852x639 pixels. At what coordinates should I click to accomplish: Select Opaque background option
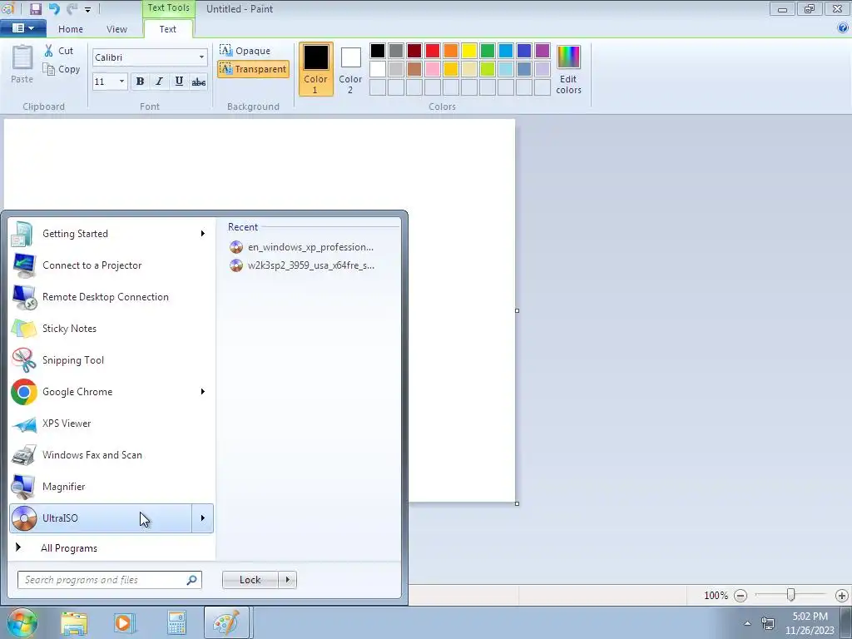click(245, 51)
